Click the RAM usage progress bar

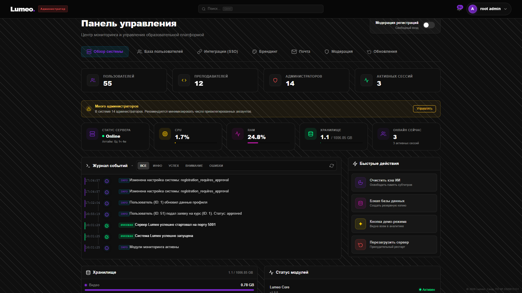tap(268, 143)
